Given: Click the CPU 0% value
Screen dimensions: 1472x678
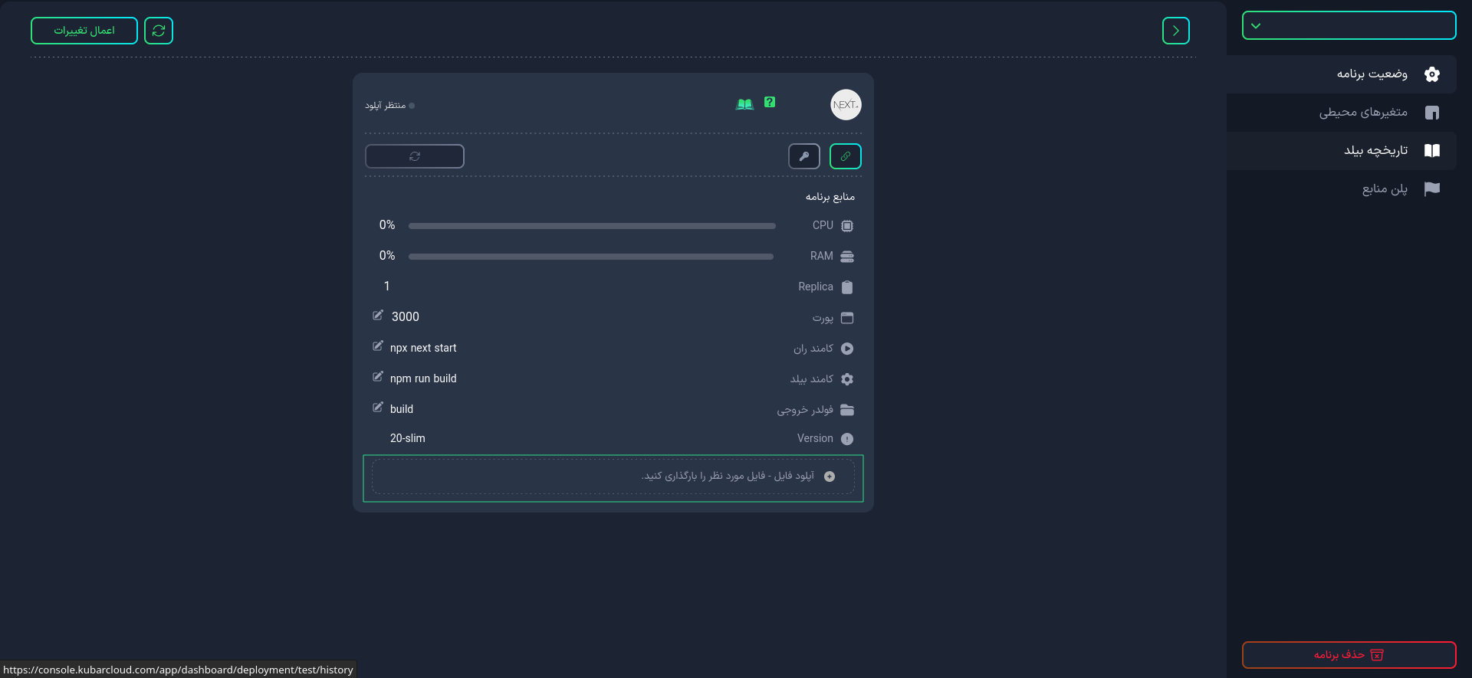Looking at the screenshot, I should (x=387, y=225).
